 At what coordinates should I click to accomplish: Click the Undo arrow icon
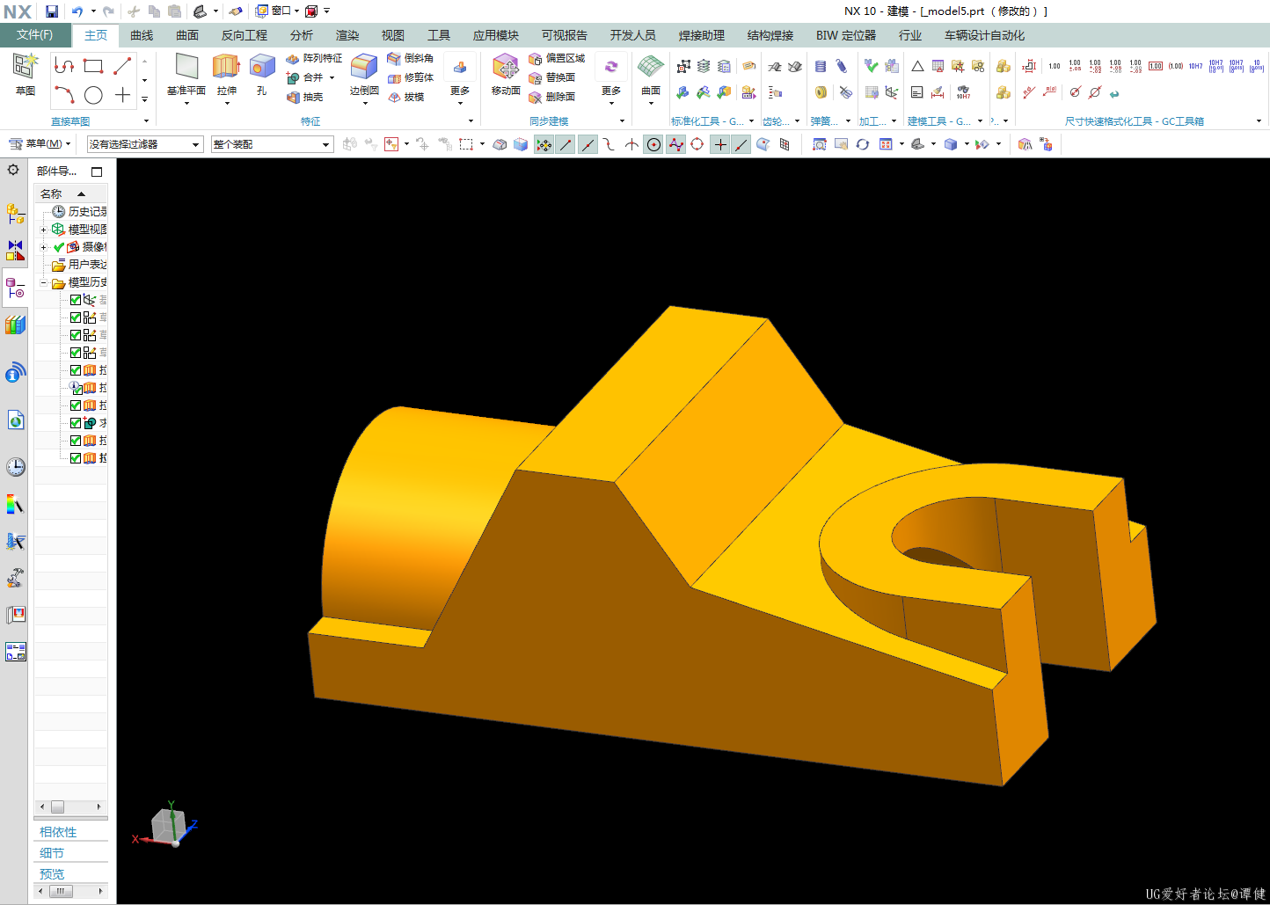tap(77, 11)
